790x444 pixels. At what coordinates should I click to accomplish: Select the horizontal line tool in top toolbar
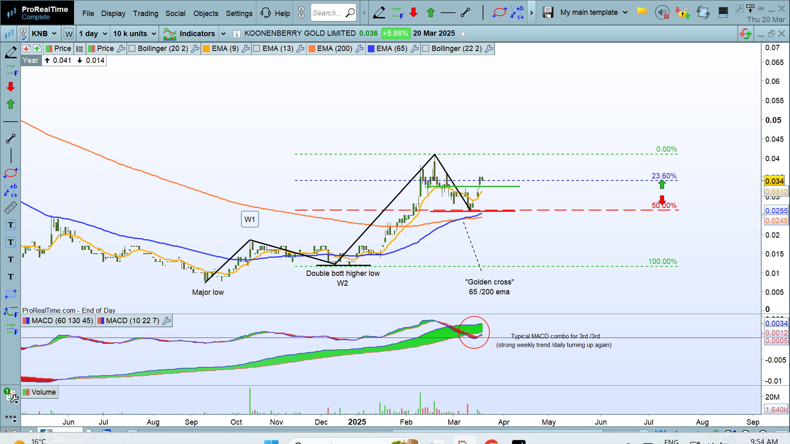[x=448, y=13]
